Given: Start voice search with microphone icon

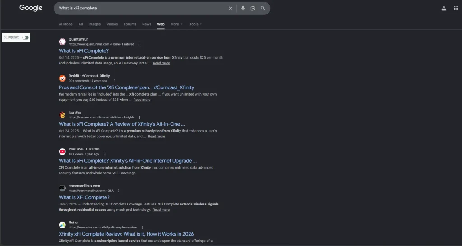Looking at the screenshot, I should coord(243,8).
